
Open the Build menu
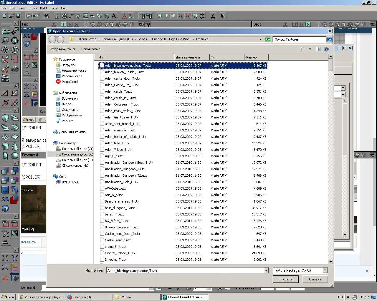(44, 8)
